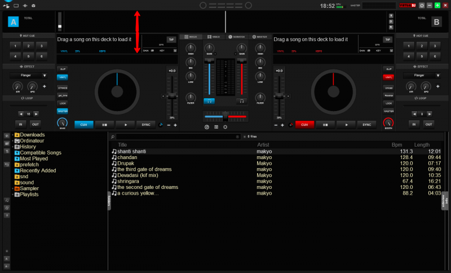Screen dimensions: 451x273
Task: Toggle VINYL mode on deck A
Action: [x=62, y=77]
